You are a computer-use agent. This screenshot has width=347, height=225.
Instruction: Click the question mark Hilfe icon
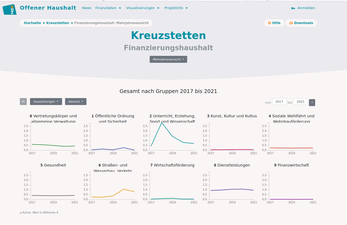tap(269, 23)
